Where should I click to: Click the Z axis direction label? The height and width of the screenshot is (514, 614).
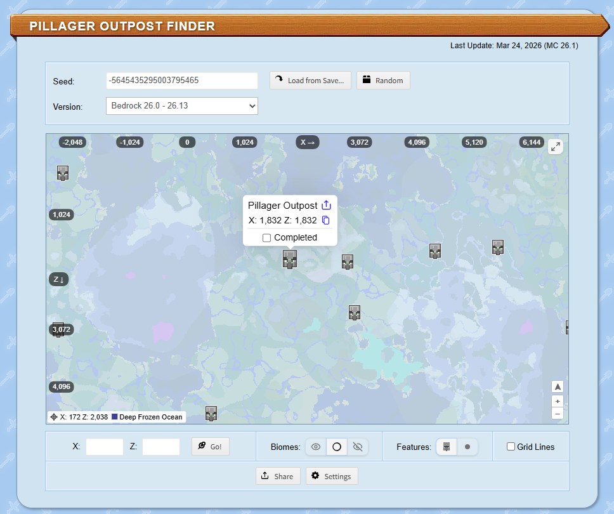[59, 279]
